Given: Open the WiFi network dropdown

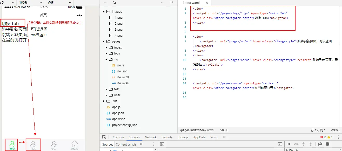Looking at the screenshot, I should point(59,2).
